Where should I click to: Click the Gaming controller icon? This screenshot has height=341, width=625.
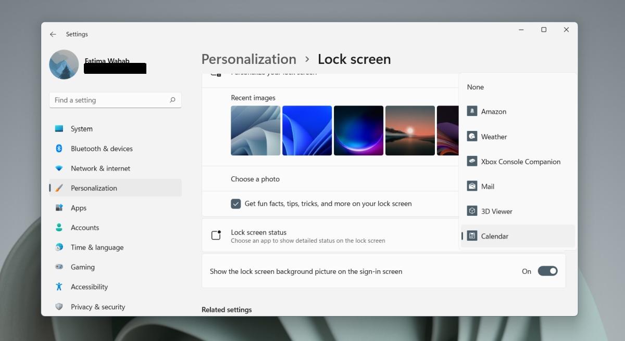(x=59, y=267)
